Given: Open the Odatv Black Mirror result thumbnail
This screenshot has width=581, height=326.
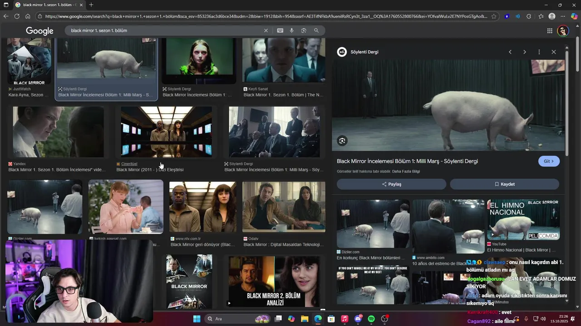Looking at the screenshot, I should click(x=284, y=207).
